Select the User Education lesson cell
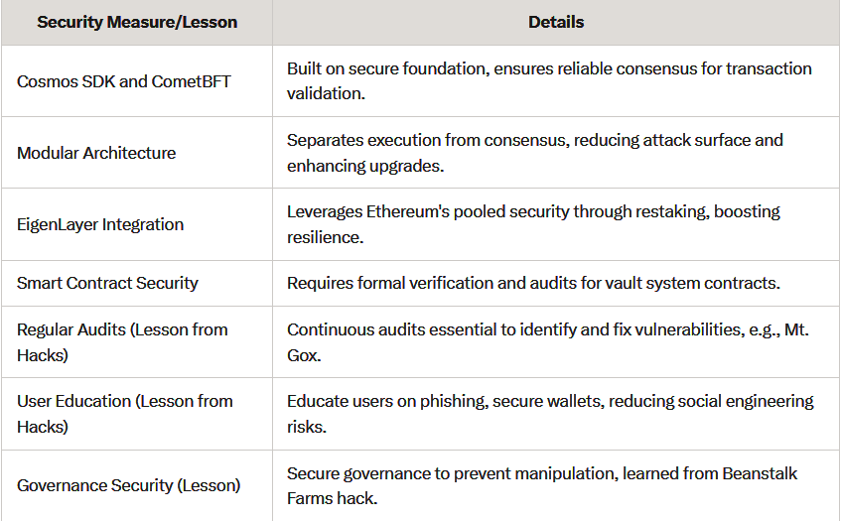The image size is (841, 521). click(x=137, y=414)
